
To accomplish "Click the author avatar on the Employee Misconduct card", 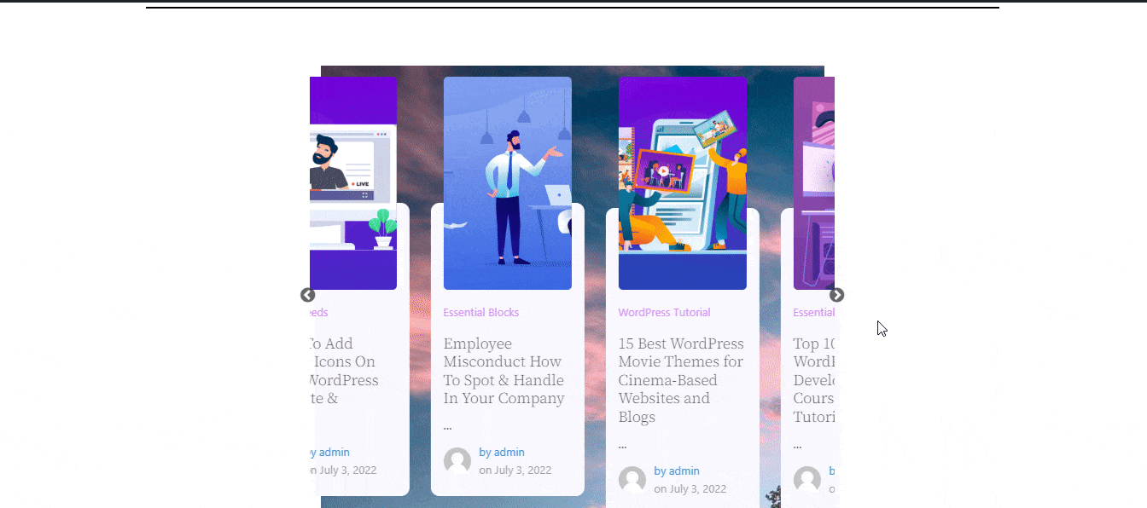I will (457, 461).
